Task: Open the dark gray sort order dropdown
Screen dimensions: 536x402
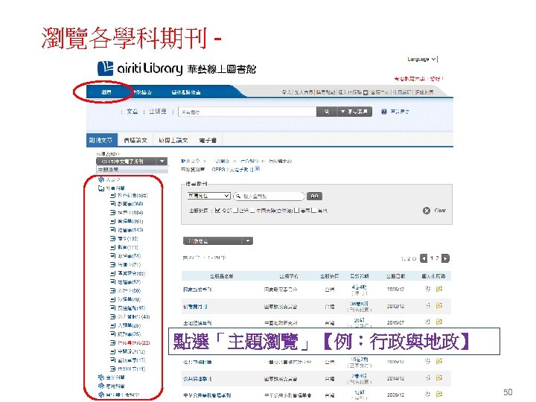Action: 217,241
